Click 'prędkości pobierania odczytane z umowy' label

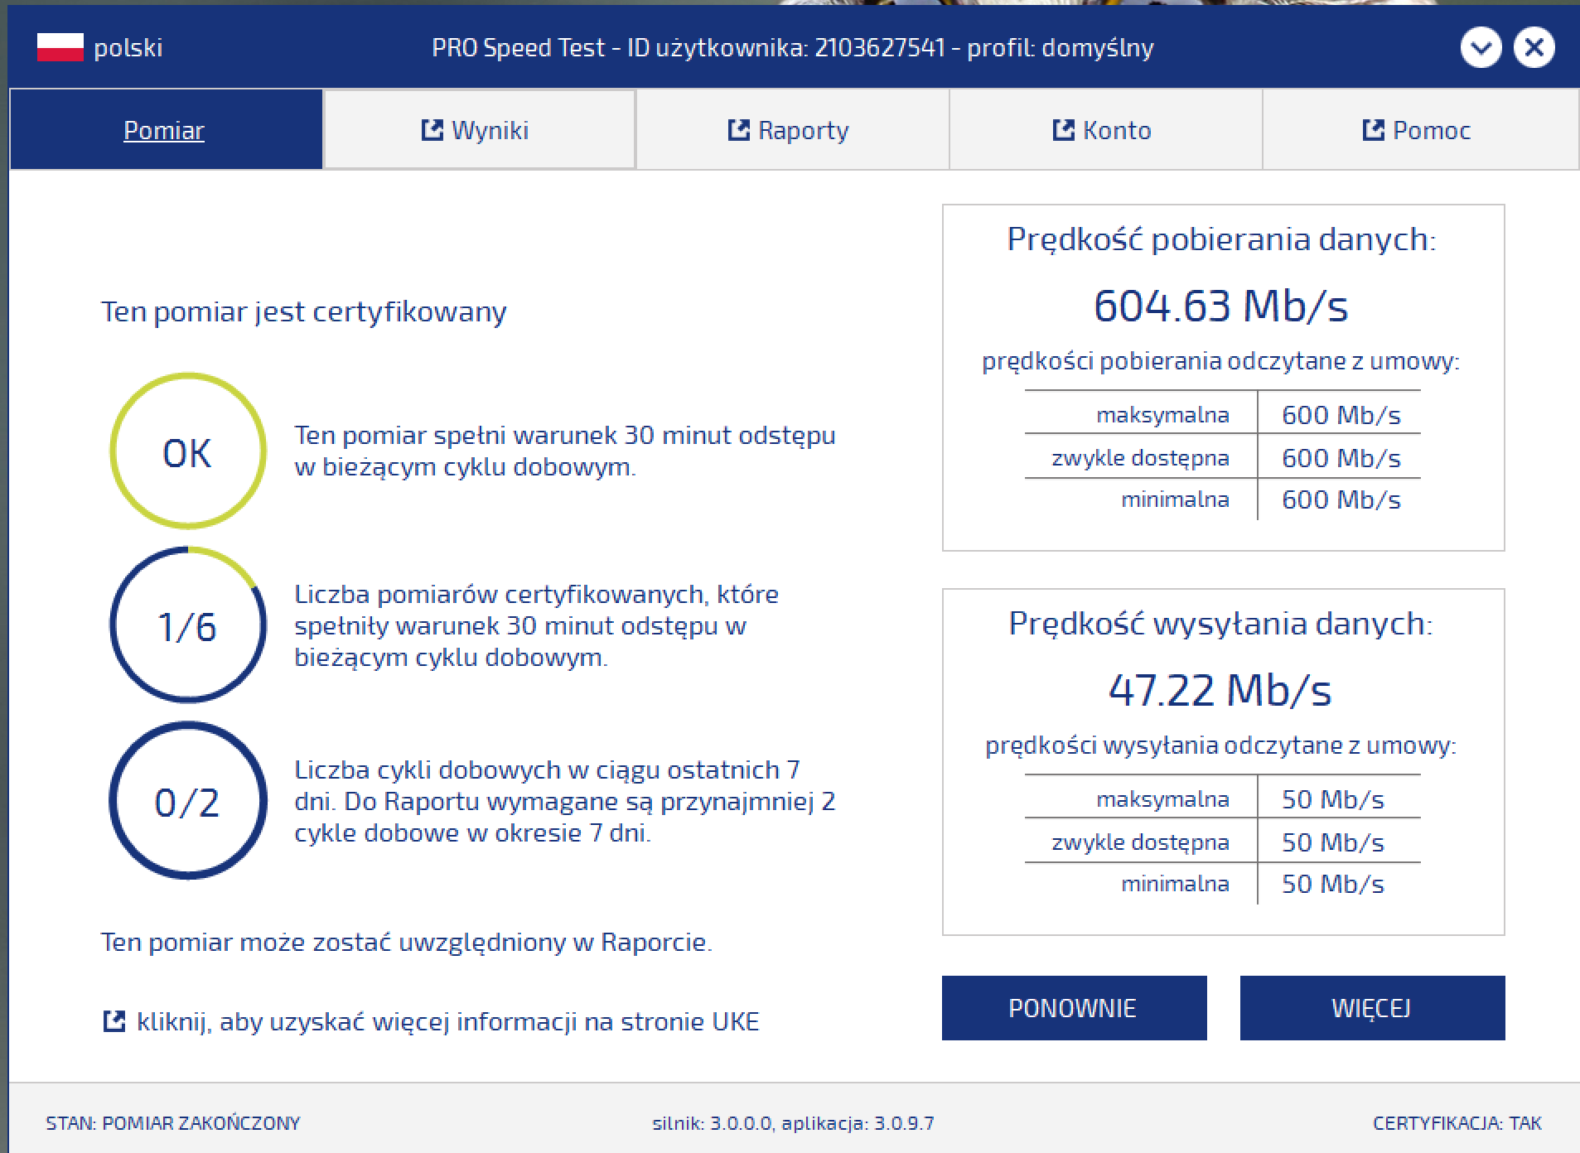click(1221, 361)
